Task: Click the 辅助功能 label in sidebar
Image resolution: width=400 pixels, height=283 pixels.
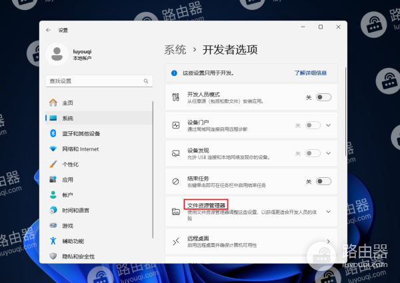Action: coord(73,241)
